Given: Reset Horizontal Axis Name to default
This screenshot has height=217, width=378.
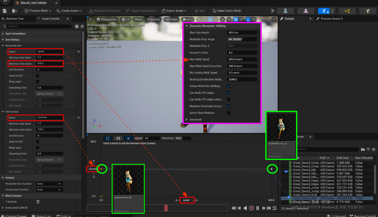Looking at the screenshot, I should tap(79, 52).
